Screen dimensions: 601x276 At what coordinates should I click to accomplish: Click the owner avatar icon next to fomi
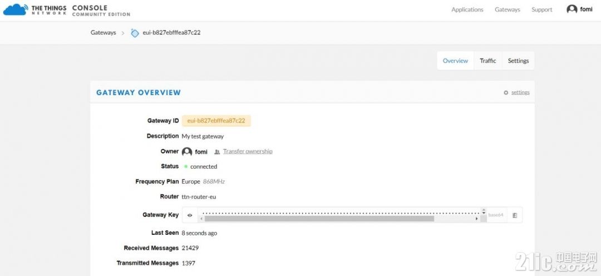click(x=187, y=152)
